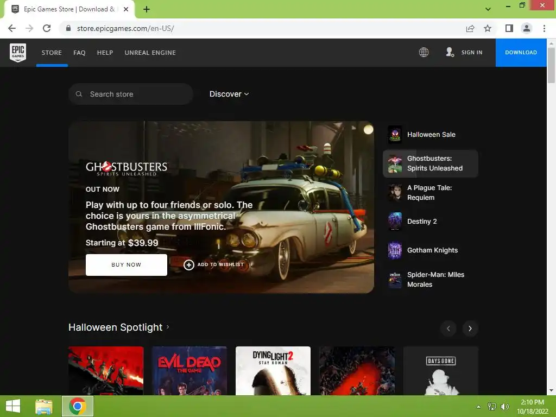Click Sign In

[x=472, y=52]
